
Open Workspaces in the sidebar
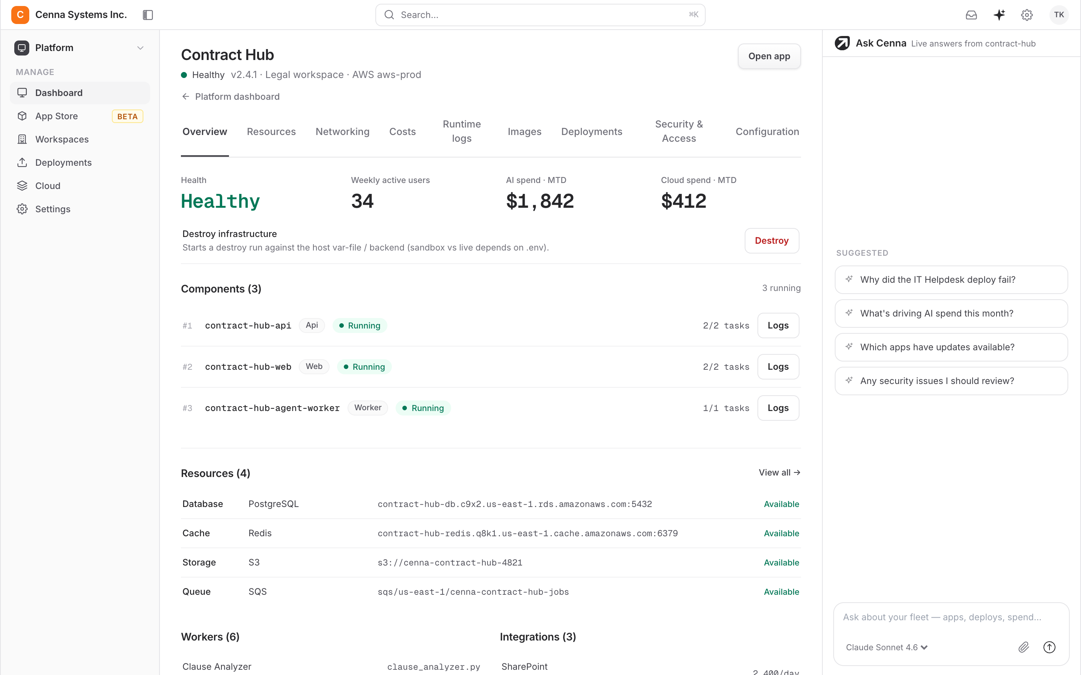click(x=80, y=139)
